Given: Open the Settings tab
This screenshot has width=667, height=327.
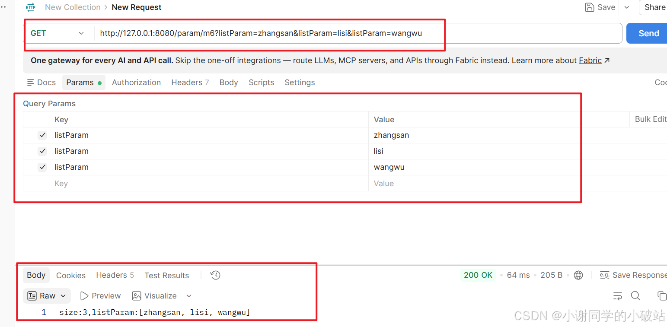Looking at the screenshot, I should tap(300, 83).
